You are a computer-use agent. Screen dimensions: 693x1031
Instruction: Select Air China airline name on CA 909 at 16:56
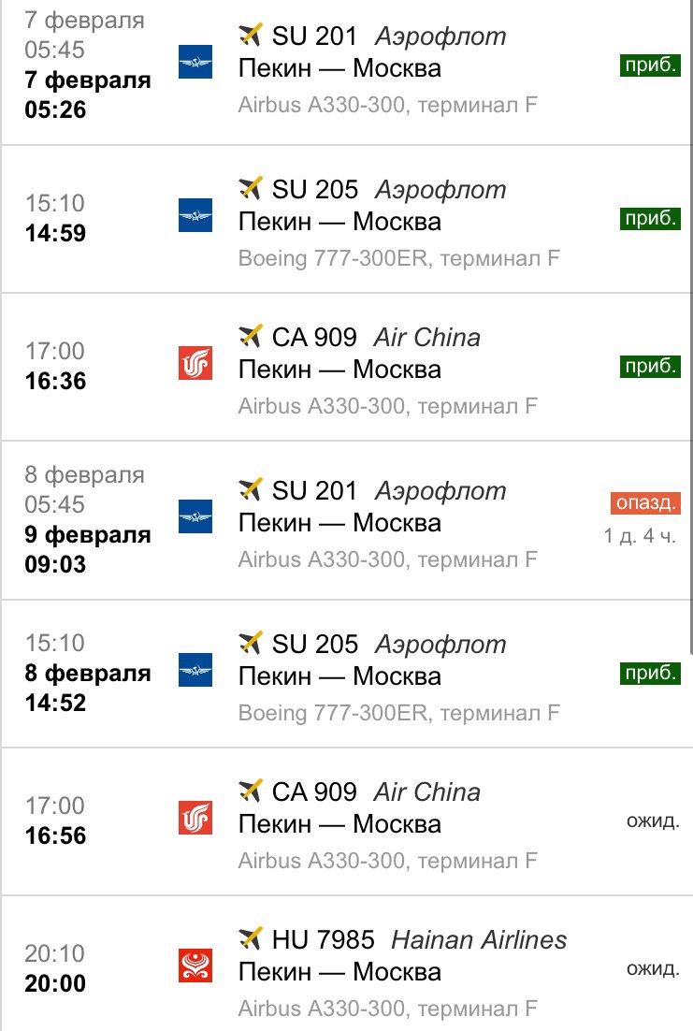[x=427, y=791]
